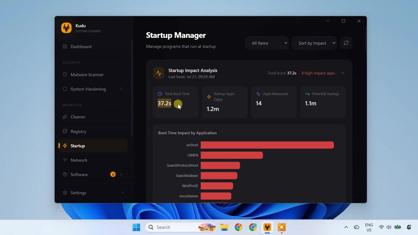Click the OneDrive cloud tray icon
This screenshot has height=235, width=418.
[357, 227]
